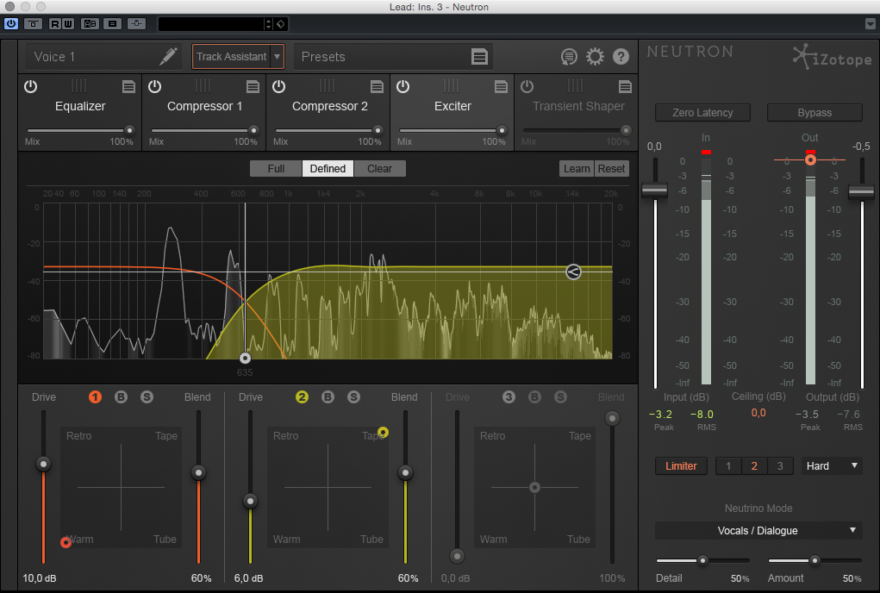The height and width of the screenshot is (593, 880).
Task: Click the limiter Ceiling handle on Out meter
Action: click(810, 160)
